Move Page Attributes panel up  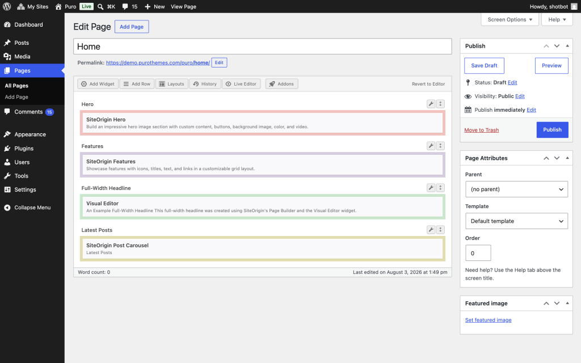click(x=546, y=158)
